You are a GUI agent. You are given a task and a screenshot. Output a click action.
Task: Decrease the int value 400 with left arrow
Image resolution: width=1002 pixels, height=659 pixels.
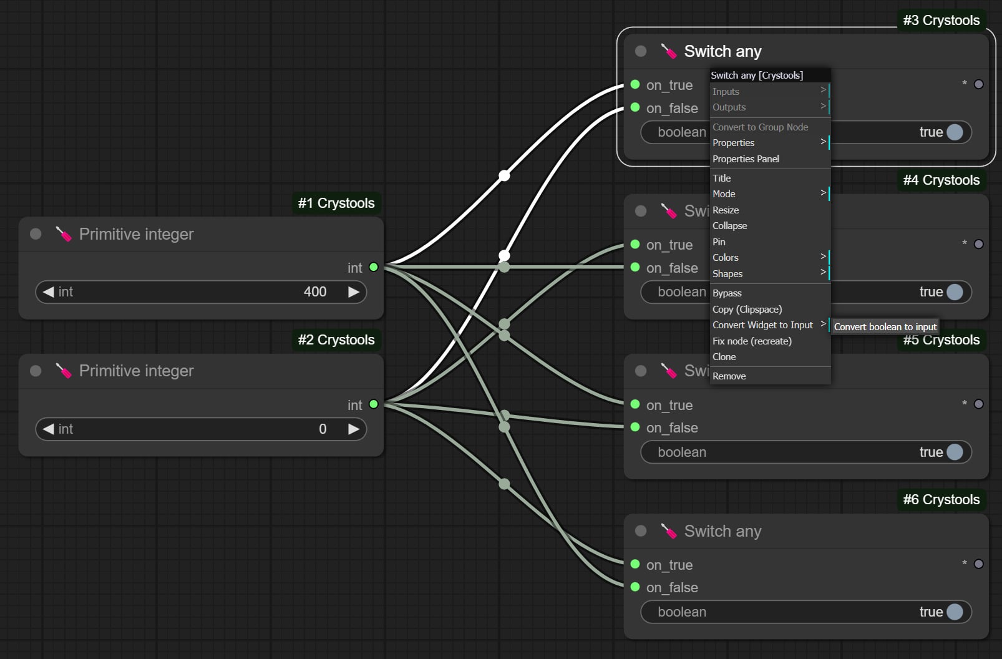click(48, 292)
